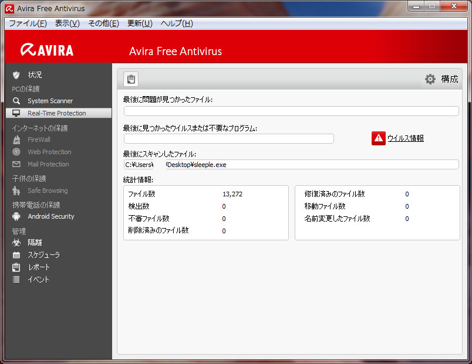Open the ヘルプ(H) menu
Viewport: 472px width, 364px height.
coord(177,23)
